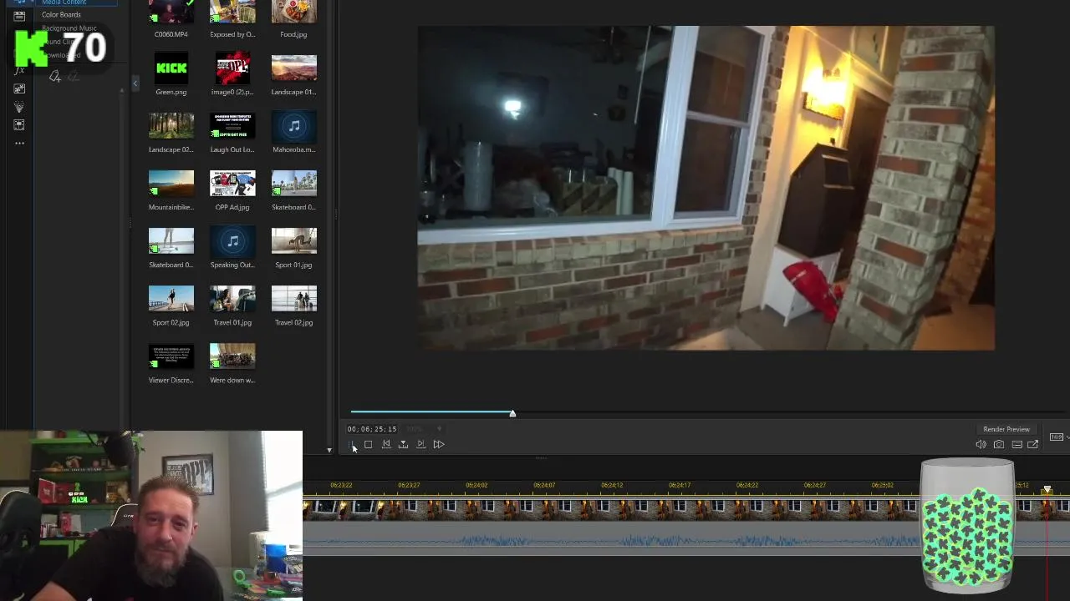Select the OPP Ad.jpg thumbnail
Screen dimensions: 1070x601
coord(232,184)
